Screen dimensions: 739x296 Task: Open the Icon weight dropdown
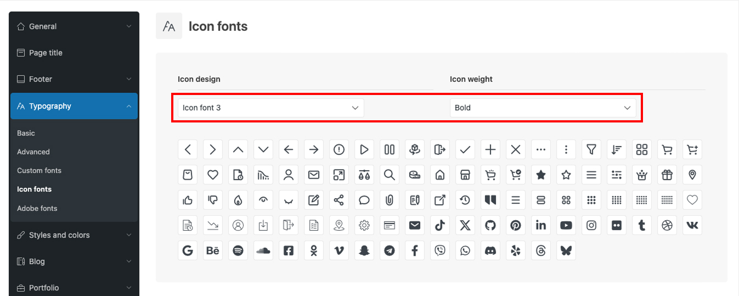coord(543,108)
